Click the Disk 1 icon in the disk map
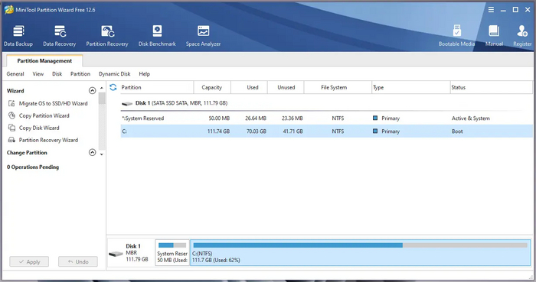Screen dimensions: 536x282 (116, 254)
